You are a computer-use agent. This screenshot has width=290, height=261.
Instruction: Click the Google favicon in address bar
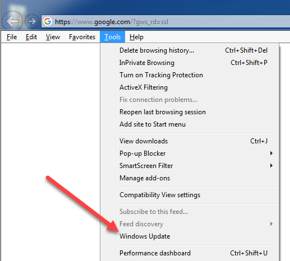[48, 21]
